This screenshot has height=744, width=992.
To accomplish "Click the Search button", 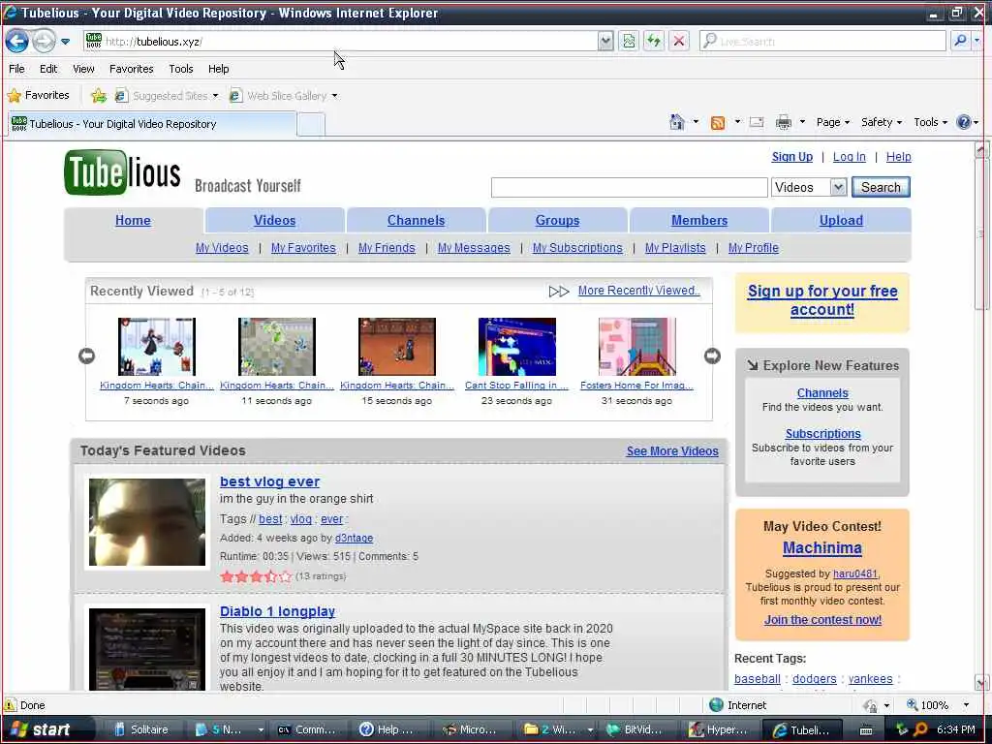I will coord(881,187).
